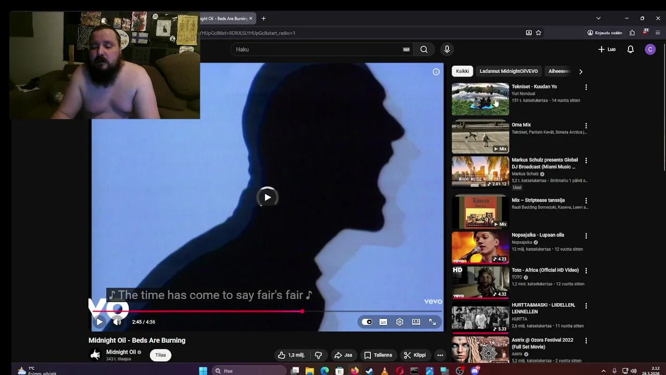The width and height of the screenshot is (666, 375).
Task: Open YouTube notifications bell
Action: coord(631,49)
